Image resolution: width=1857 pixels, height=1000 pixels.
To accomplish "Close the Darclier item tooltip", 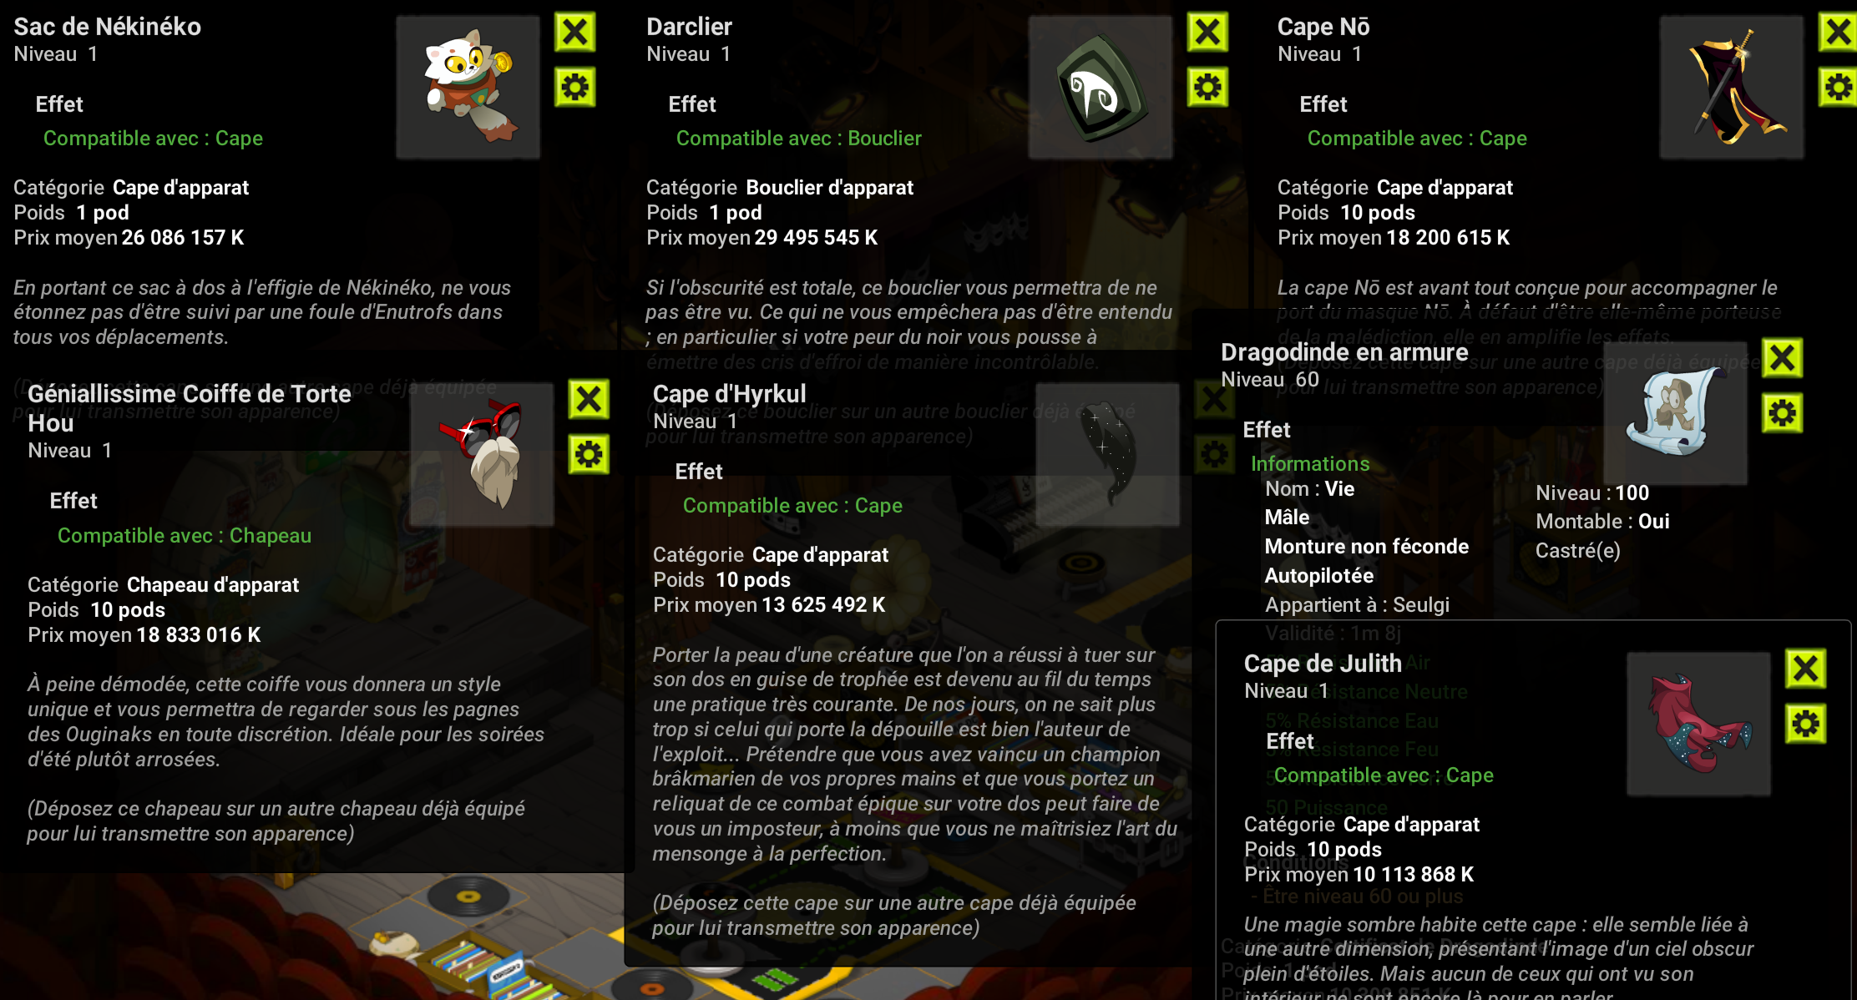I will pos(1207,33).
